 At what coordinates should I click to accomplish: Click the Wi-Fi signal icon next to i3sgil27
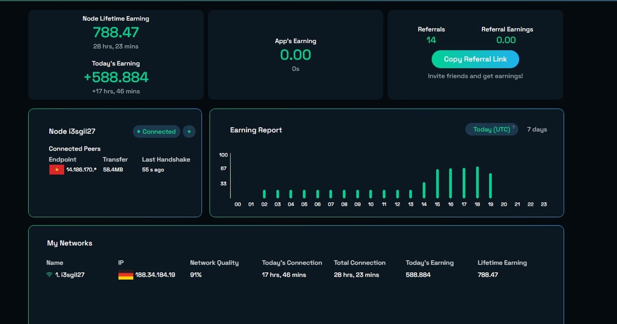(x=49, y=275)
